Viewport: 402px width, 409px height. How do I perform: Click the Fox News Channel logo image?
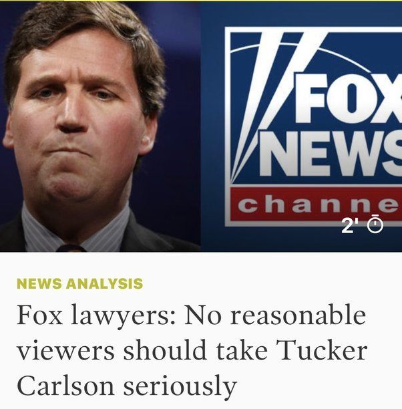(313, 127)
